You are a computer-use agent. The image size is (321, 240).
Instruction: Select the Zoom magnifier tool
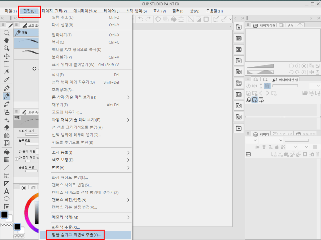[6, 33]
